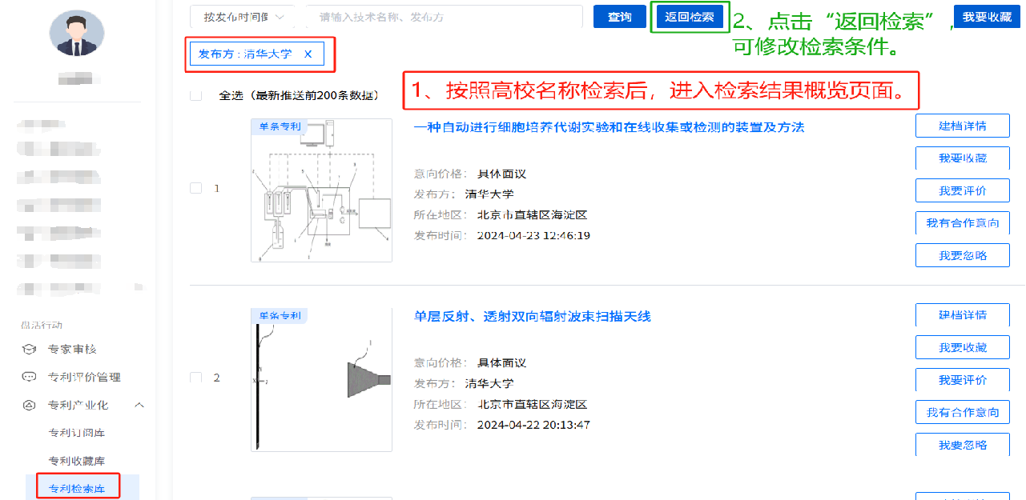Click the 查询 search button
This screenshot has width=1026, height=500.
[619, 17]
